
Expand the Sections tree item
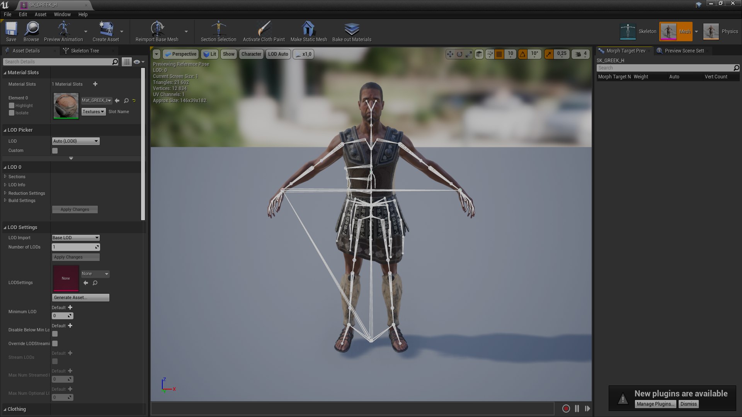5,176
